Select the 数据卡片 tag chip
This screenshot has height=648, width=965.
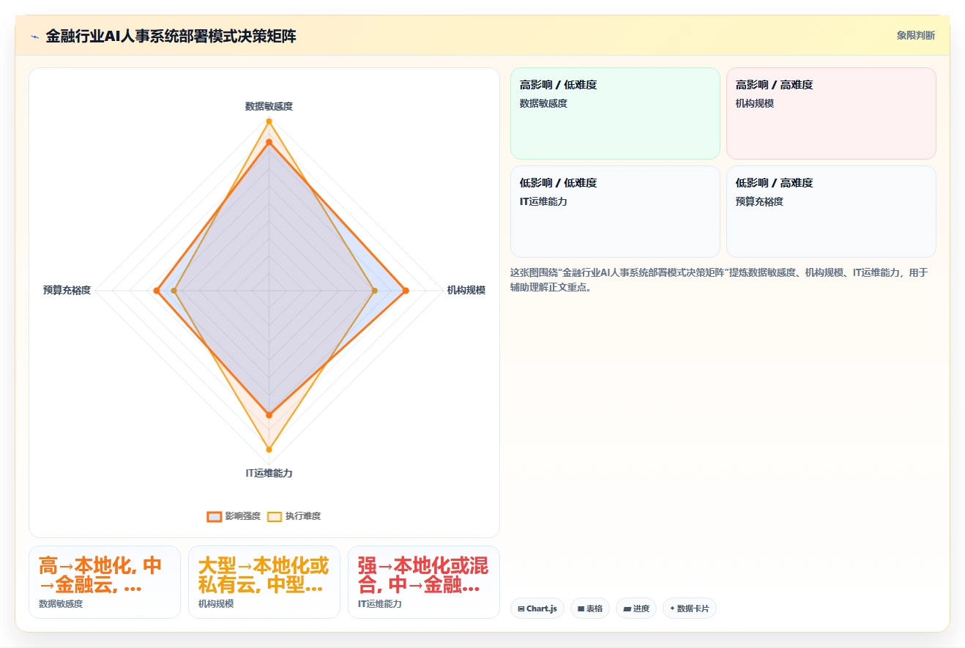(690, 608)
